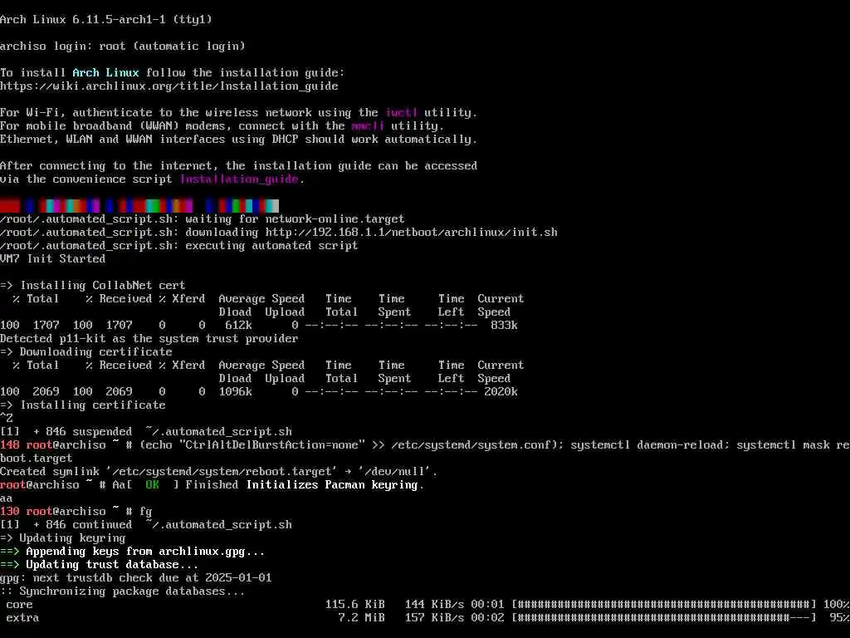Click the gpg trustdb check 2025-01-01 line
850x638 pixels.
pyautogui.click(x=136, y=578)
